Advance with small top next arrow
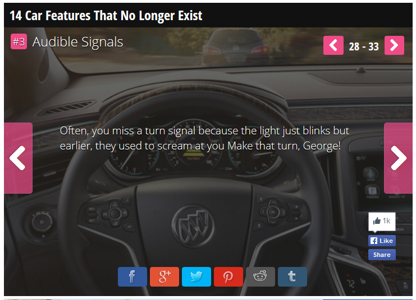This screenshot has height=300, width=416. tap(394, 45)
